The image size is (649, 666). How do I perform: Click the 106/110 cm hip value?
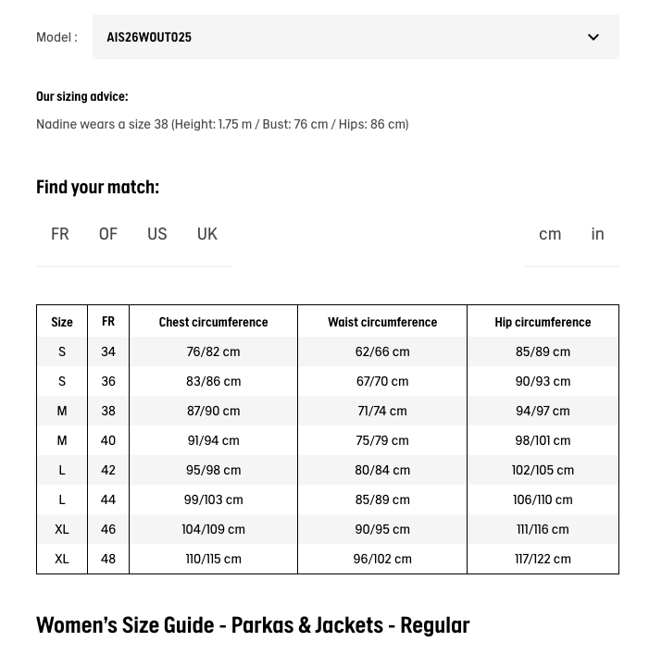pos(543,499)
